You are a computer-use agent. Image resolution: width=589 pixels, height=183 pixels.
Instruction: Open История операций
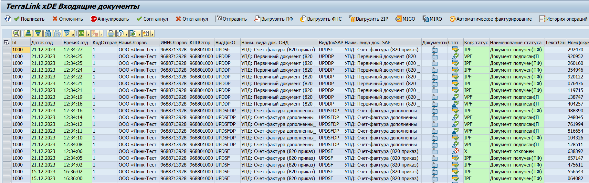tap(563, 19)
